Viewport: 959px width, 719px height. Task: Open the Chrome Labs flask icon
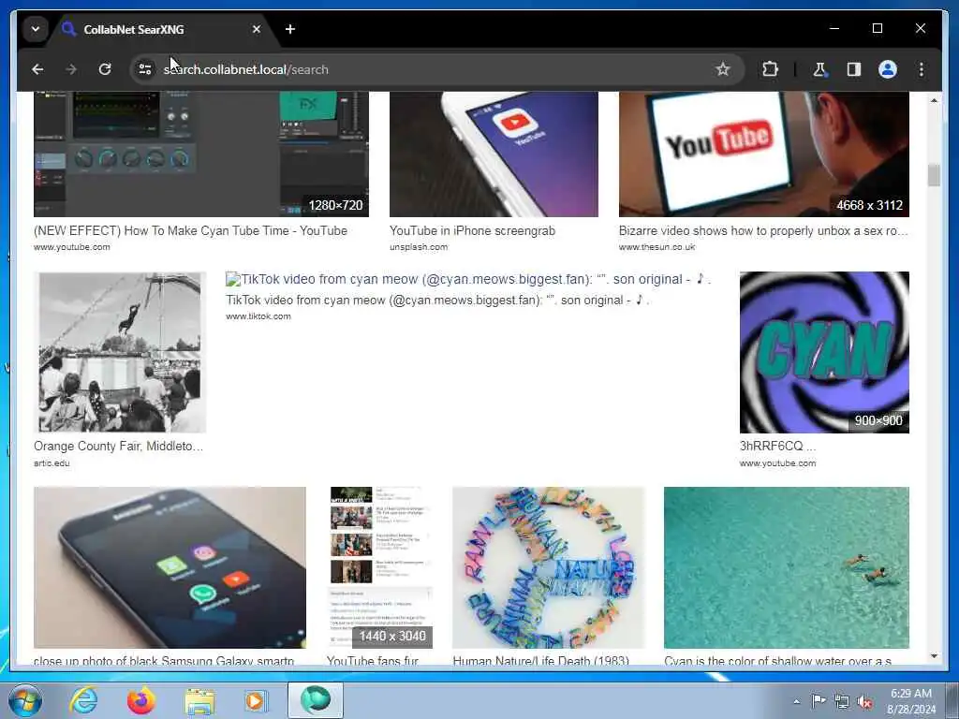tap(819, 69)
